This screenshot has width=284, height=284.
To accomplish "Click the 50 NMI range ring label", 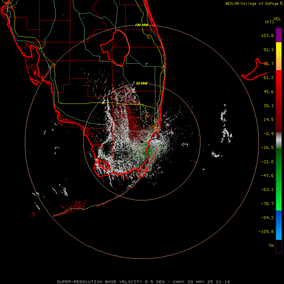I will [x=142, y=83].
